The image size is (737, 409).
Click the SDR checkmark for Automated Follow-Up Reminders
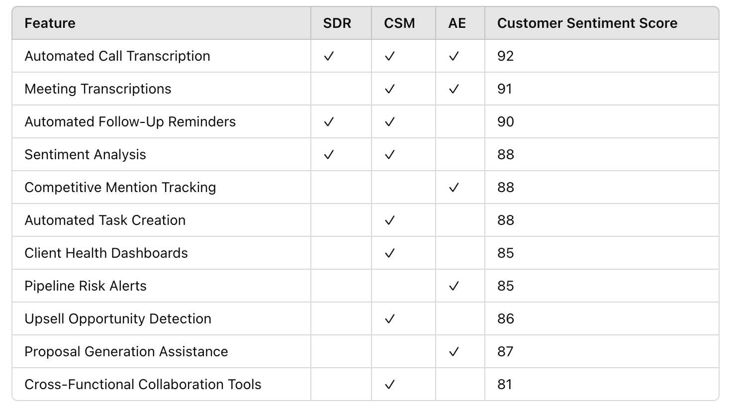coord(329,122)
